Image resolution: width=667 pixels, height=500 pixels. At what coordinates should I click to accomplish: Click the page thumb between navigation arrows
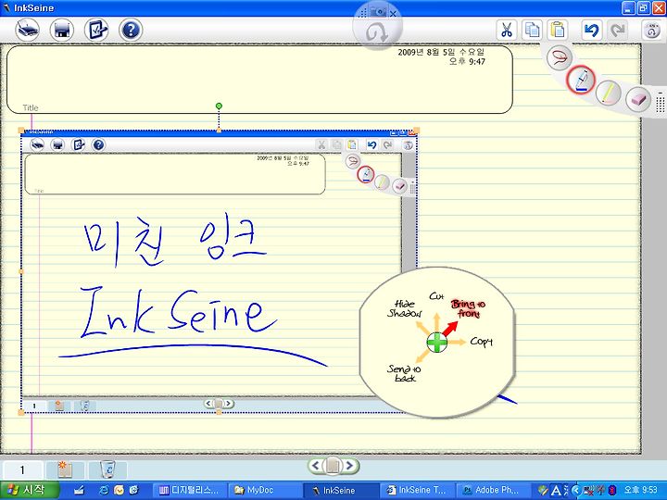tap(333, 467)
